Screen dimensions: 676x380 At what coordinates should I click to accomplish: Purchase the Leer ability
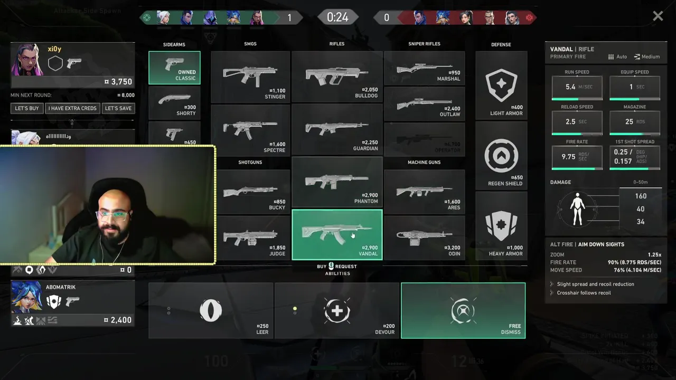pos(211,310)
